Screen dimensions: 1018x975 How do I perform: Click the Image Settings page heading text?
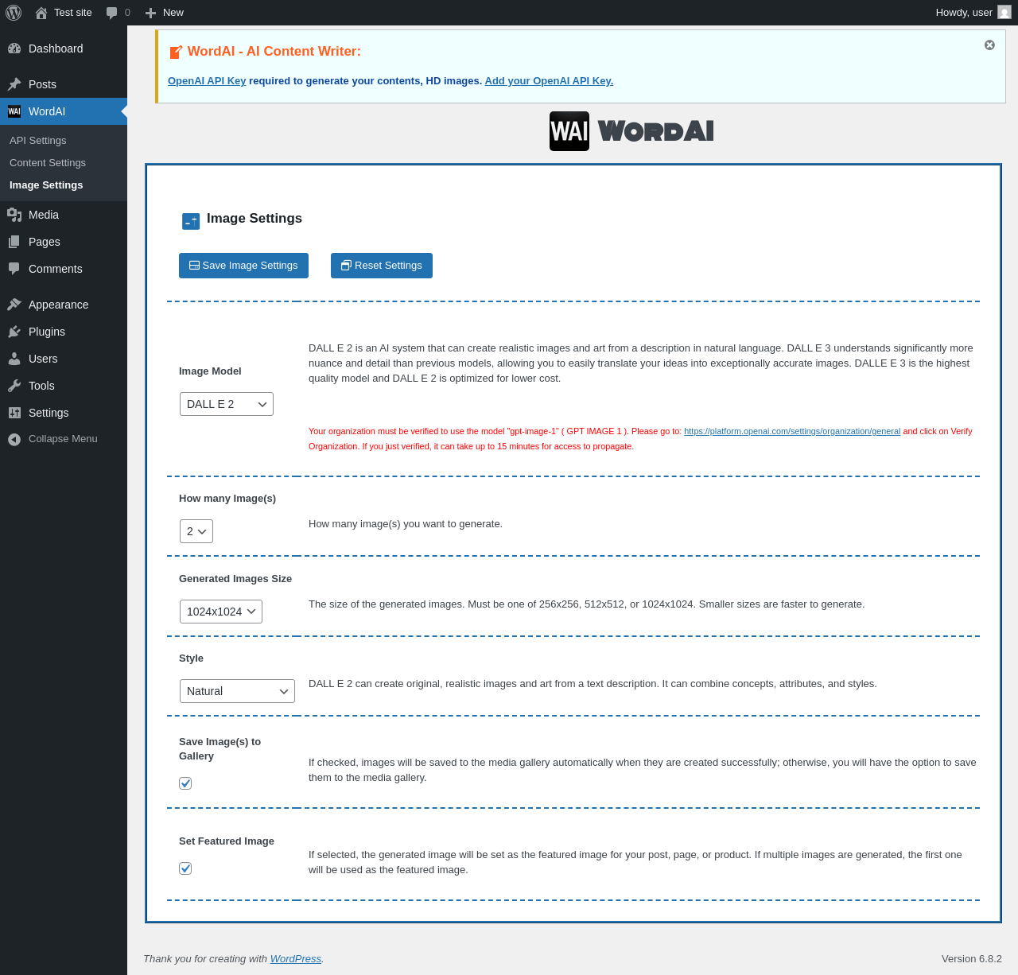click(x=254, y=218)
